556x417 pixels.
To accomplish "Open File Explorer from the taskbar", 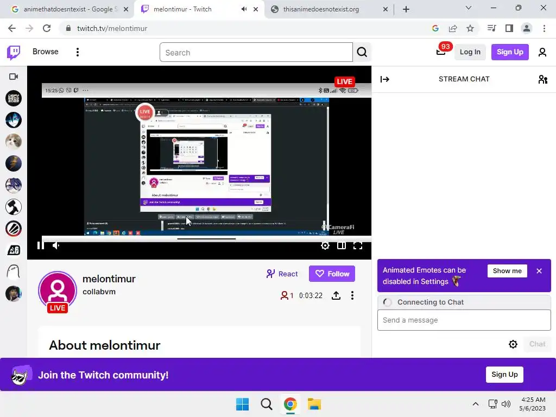I will pyautogui.click(x=314, y=404).
